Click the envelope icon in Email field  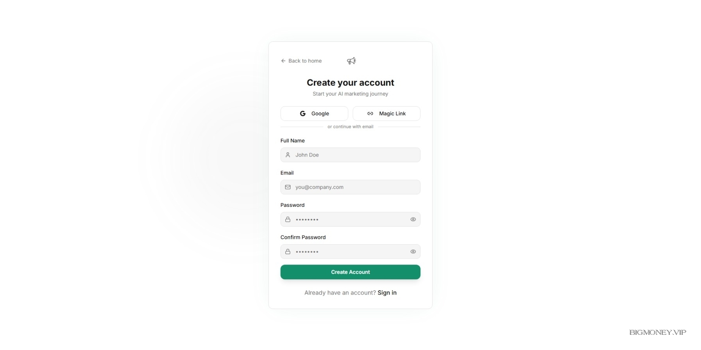[x=288, y=187]
